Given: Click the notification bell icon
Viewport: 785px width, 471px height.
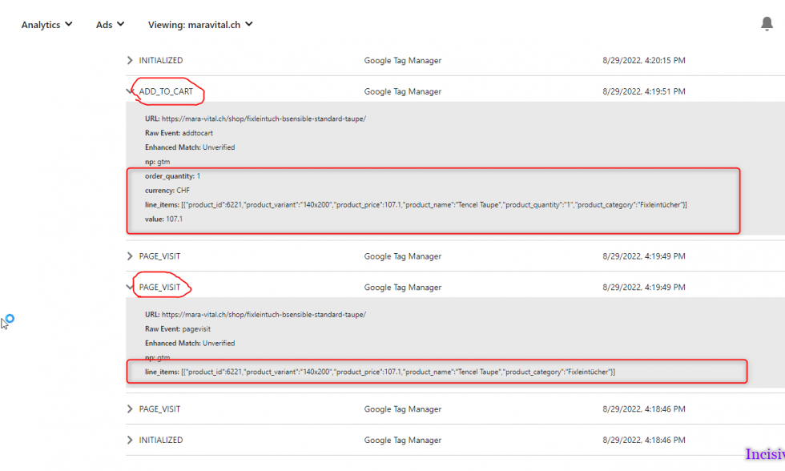Looking at the screenshot, I should click(x=767, y=24).
